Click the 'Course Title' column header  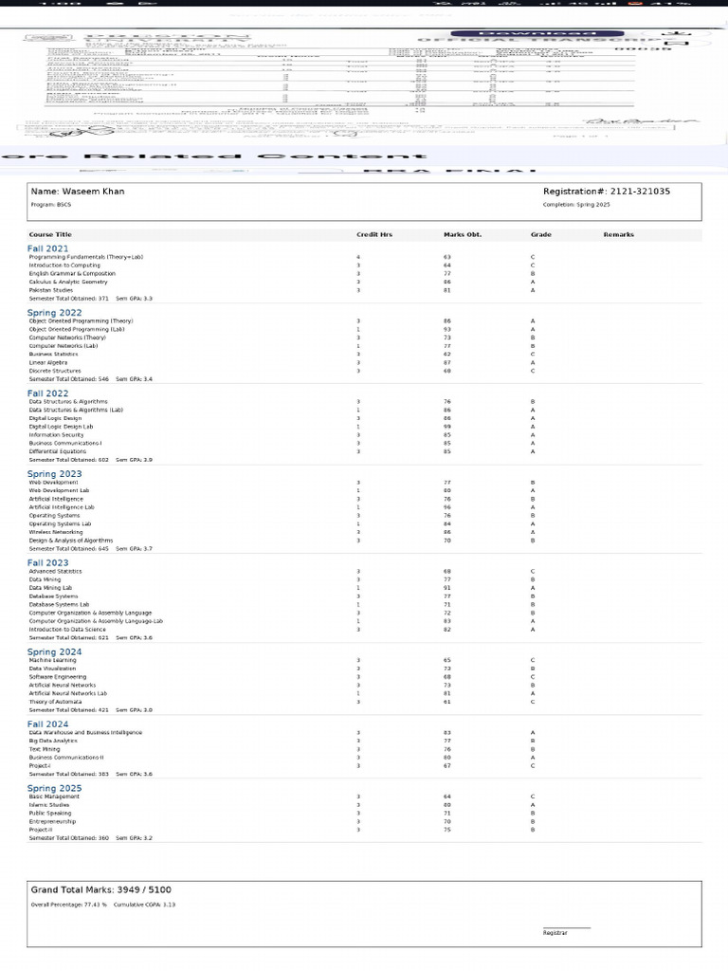[x=50, y=235]
